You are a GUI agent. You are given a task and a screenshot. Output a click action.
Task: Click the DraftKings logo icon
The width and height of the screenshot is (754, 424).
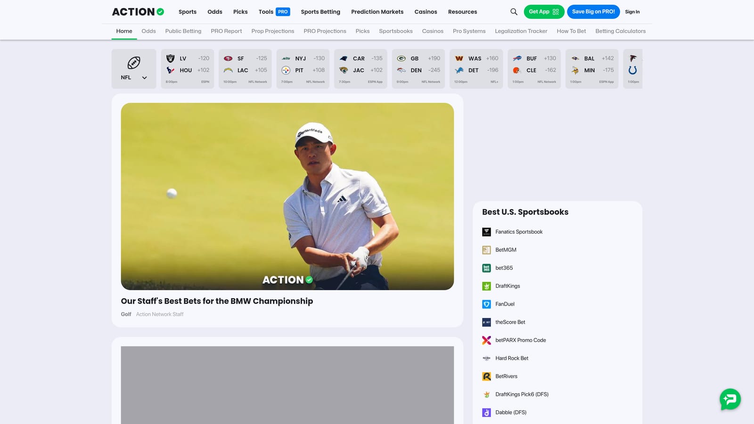[486, 286]
